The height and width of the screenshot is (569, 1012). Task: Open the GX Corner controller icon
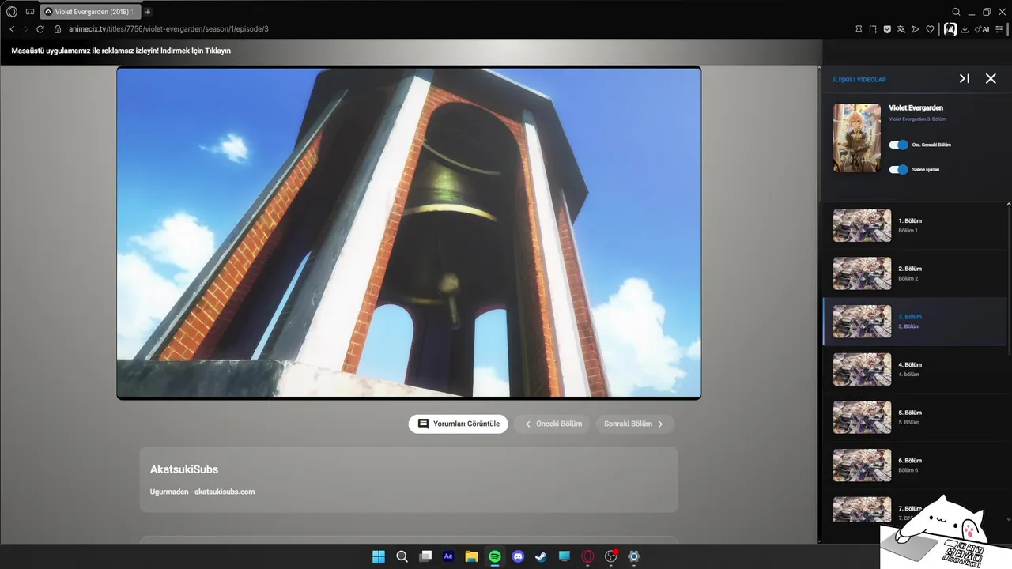[30, 12]
